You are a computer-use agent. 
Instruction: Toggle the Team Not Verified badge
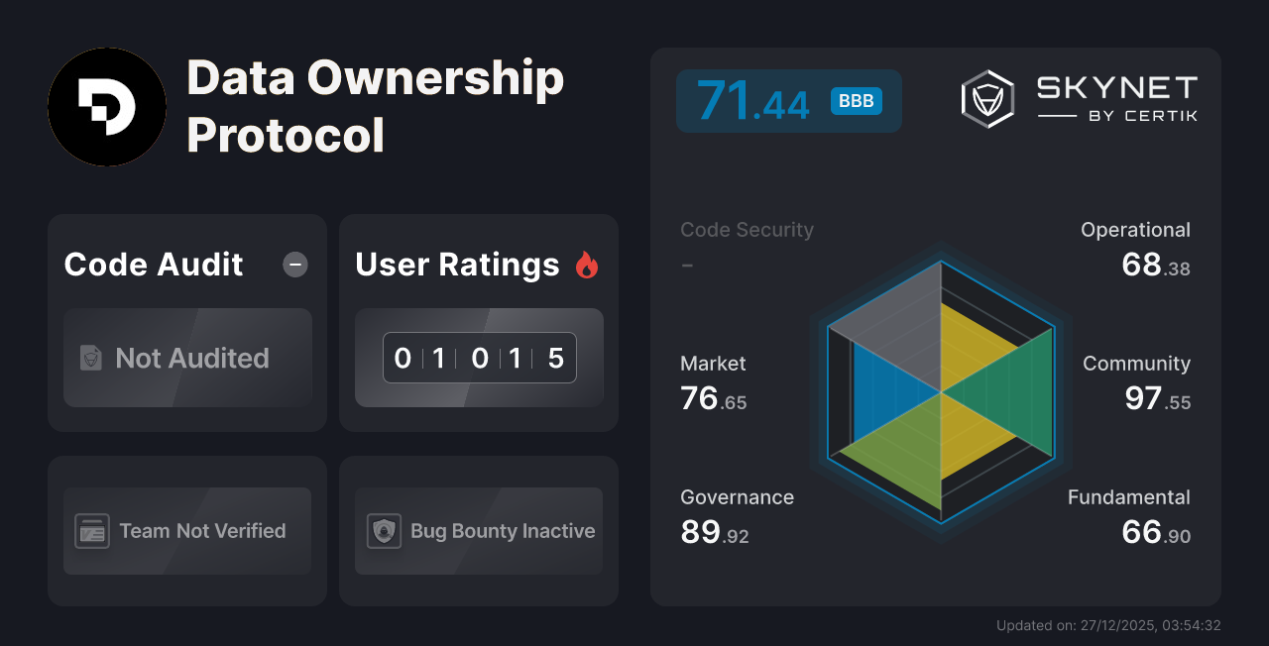pyautogui.click(x=186, y=531)
